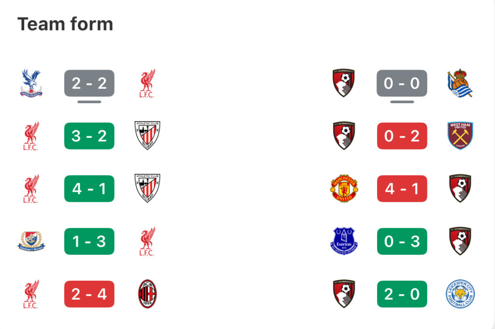Open the red 4 - 1 loss badge
The image size is (495, 329).
[x=402, y=189]
